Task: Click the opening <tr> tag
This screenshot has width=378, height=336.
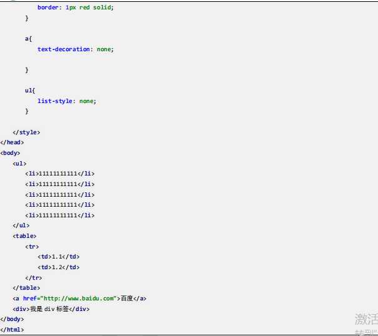Action: pyautogui.click(x=32, y=247)
